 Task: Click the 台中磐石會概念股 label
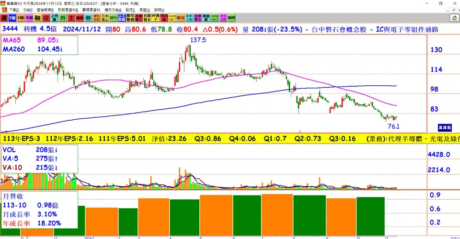pyautogui.click(x=339, y=29)
